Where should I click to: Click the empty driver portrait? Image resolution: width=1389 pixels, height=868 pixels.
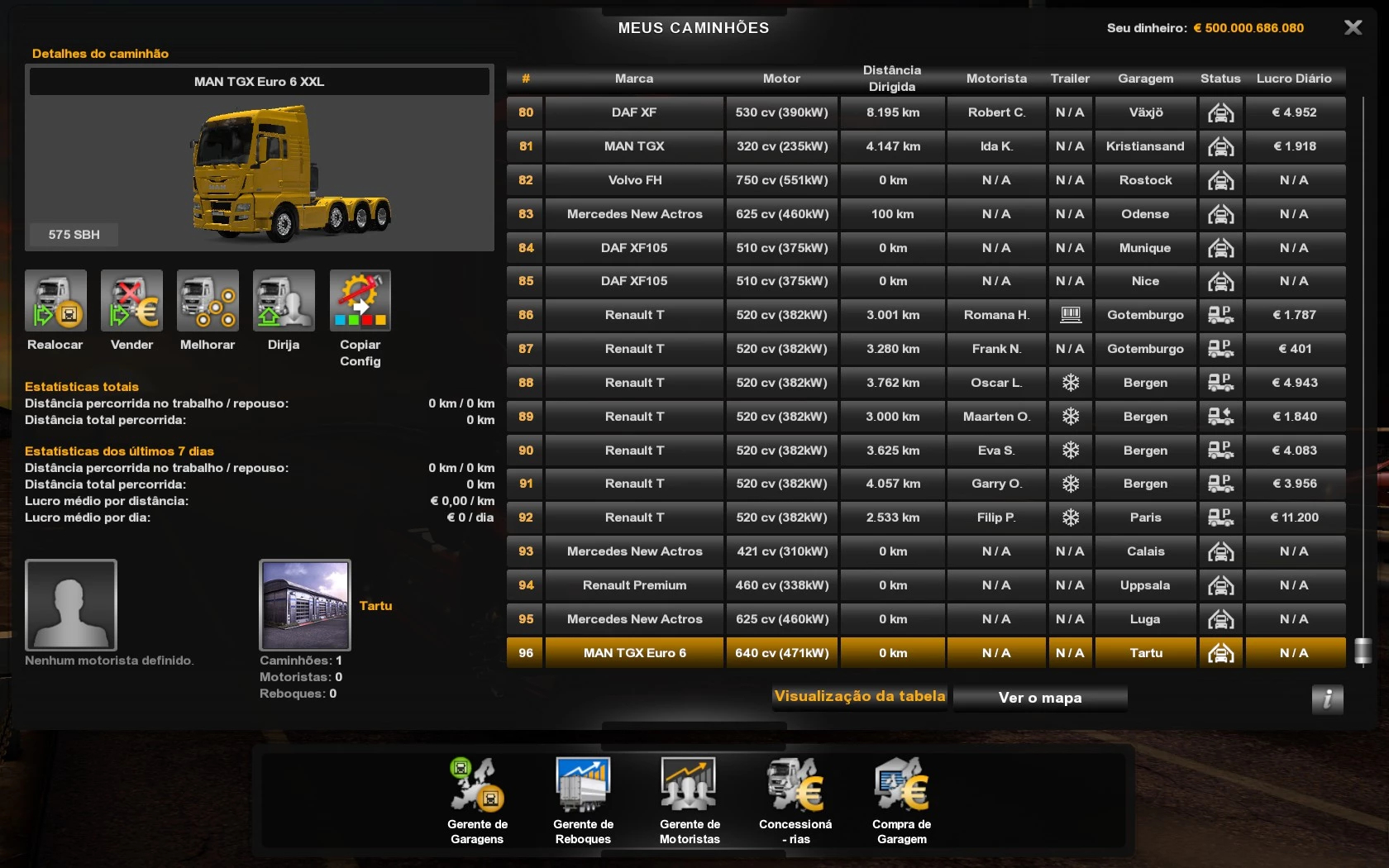tap(71, 605)
